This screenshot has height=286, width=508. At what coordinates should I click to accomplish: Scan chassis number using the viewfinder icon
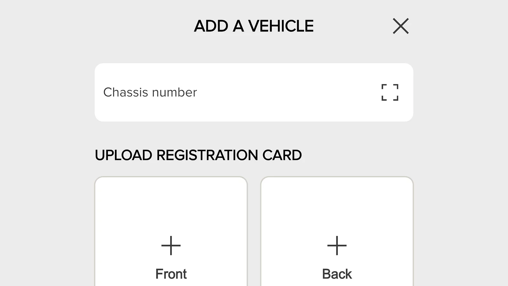pos(390,92)
